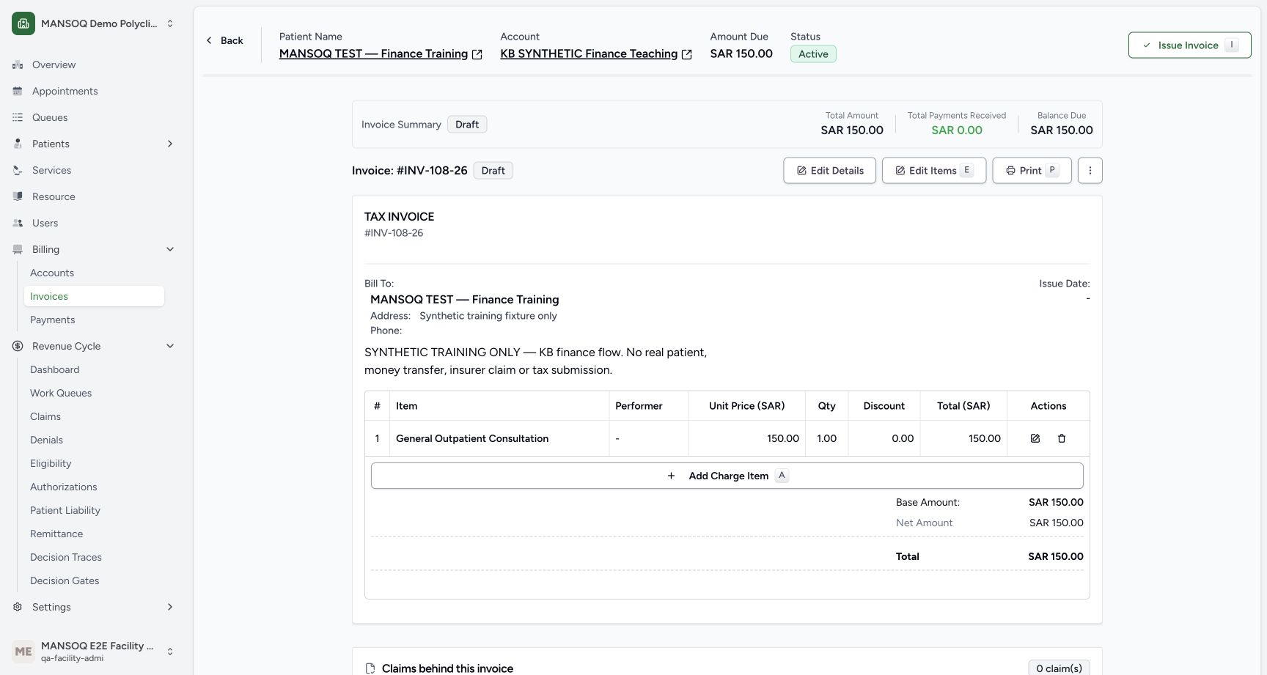Click the Users sidebar icon
The width and height of the screenshot is (1267, 675).
(18, 223)
